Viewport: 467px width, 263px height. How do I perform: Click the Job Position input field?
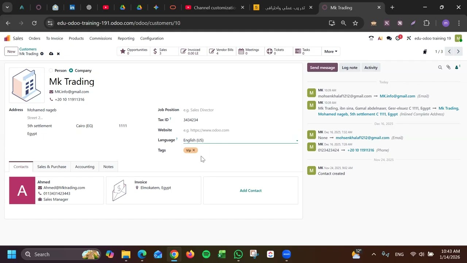(x=240, y=110)
